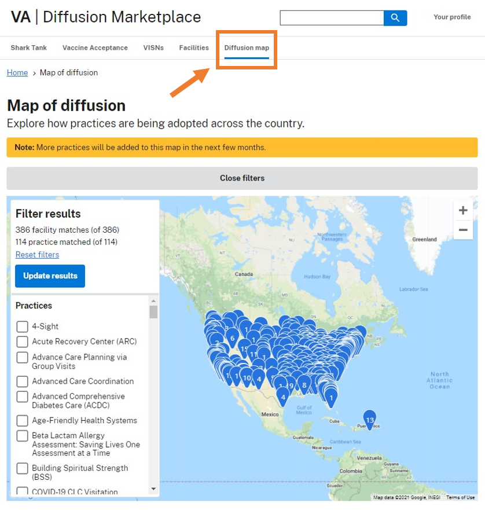Image resolution: width=485 pixels, height=510 pixels.
Task: Zoom out the map with minus button
Action: coord(463,230)
